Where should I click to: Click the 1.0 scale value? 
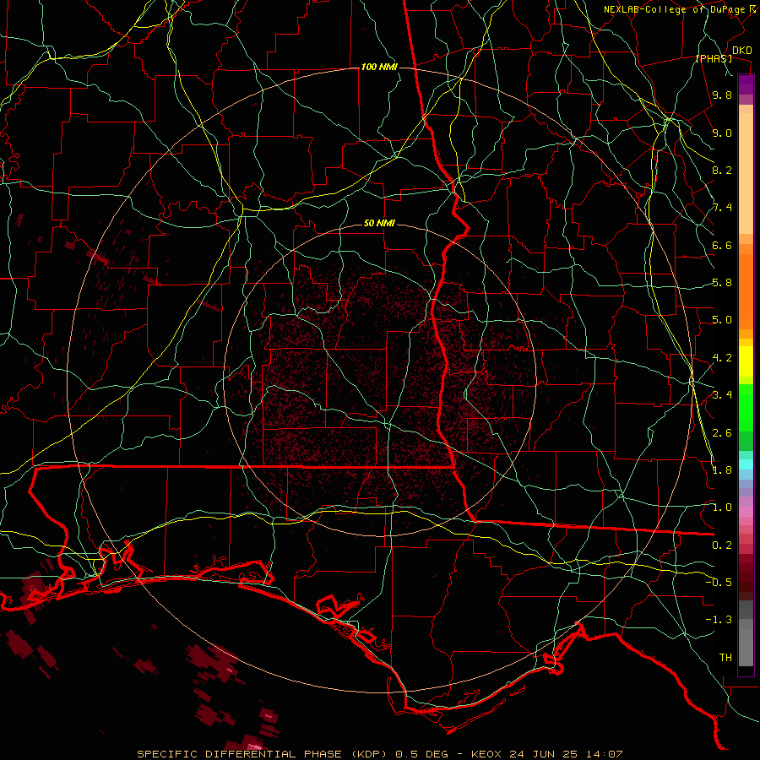point(722,508)
